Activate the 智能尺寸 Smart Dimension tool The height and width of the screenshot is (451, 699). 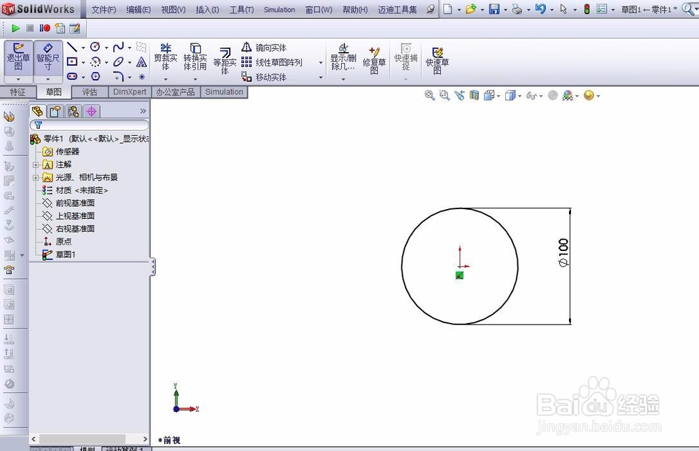pos(48,56)
